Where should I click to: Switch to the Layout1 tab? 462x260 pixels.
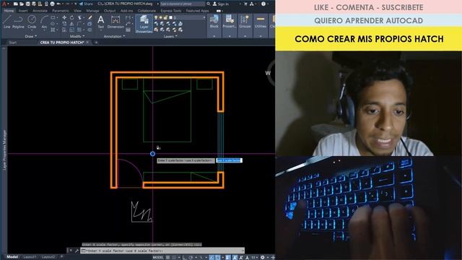click(x=29, y=257)
